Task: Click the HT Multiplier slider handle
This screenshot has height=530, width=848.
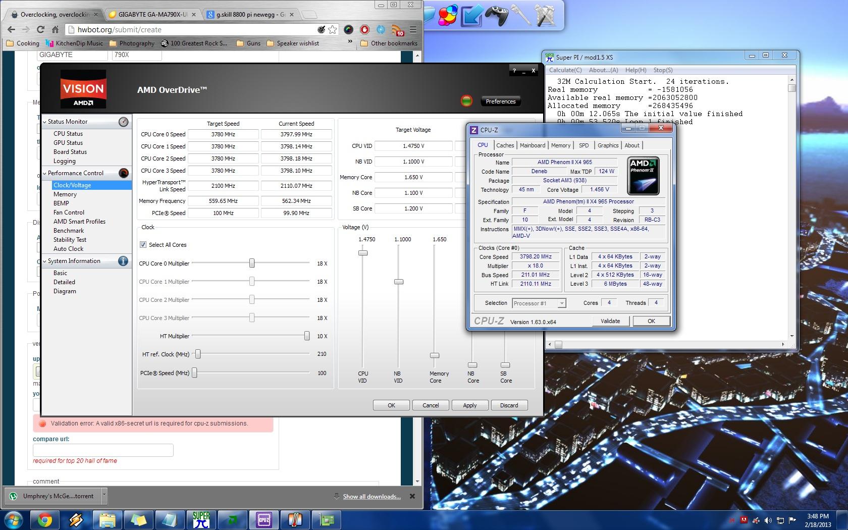Action: tap(306, 336)
